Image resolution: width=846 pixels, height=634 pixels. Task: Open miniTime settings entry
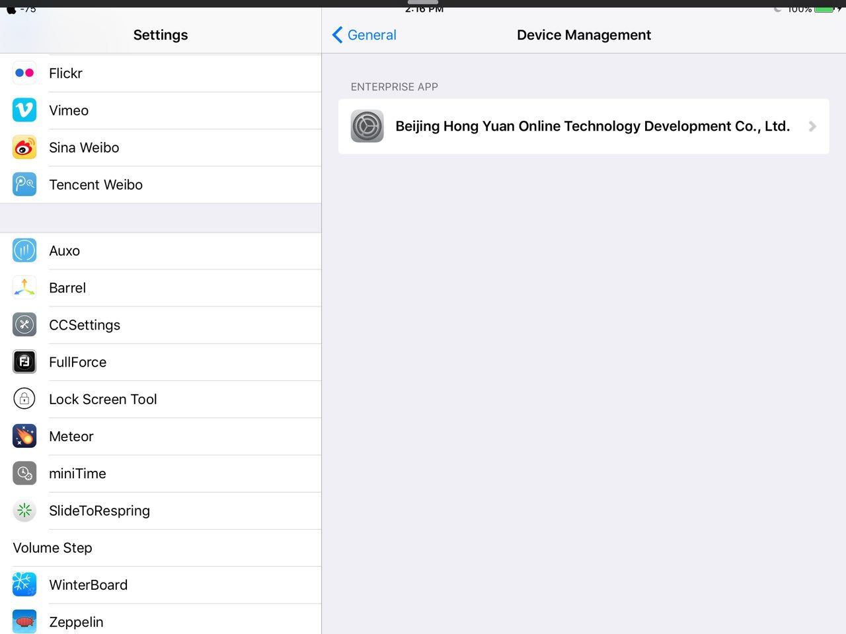click(77, 474)
